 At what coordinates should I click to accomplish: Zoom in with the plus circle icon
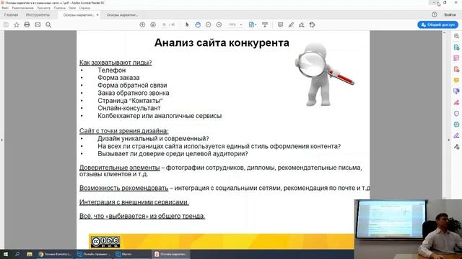pos(219,24)
